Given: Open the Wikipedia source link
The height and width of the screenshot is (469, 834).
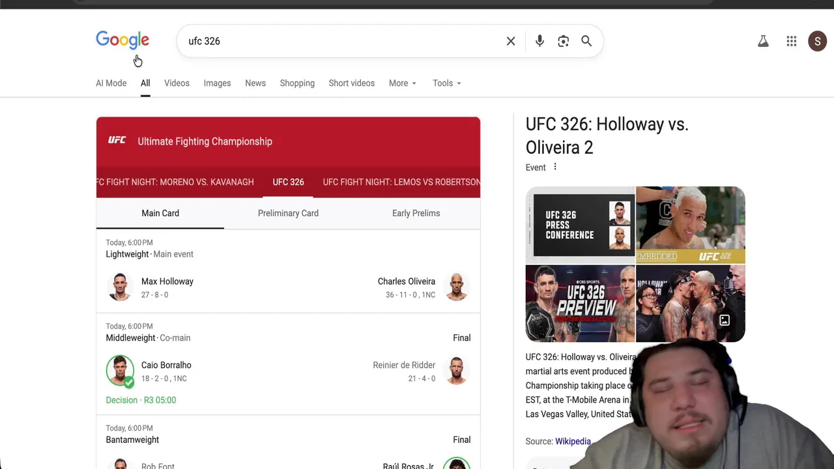Looking at the screenshot, I should tap(573, 441).
